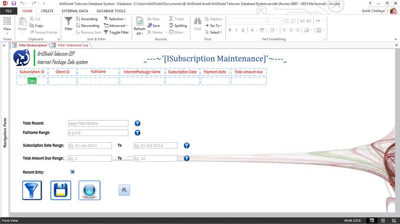400x224 pixels.
Task: Toggle Bold formatting button
Action: [230, 30]
